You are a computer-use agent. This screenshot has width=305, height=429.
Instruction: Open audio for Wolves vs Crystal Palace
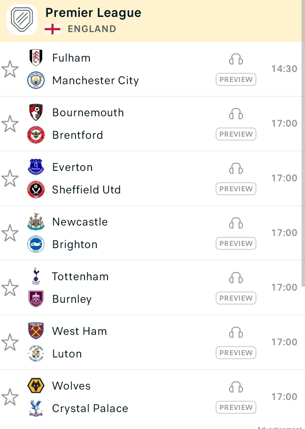coord(236,387)
